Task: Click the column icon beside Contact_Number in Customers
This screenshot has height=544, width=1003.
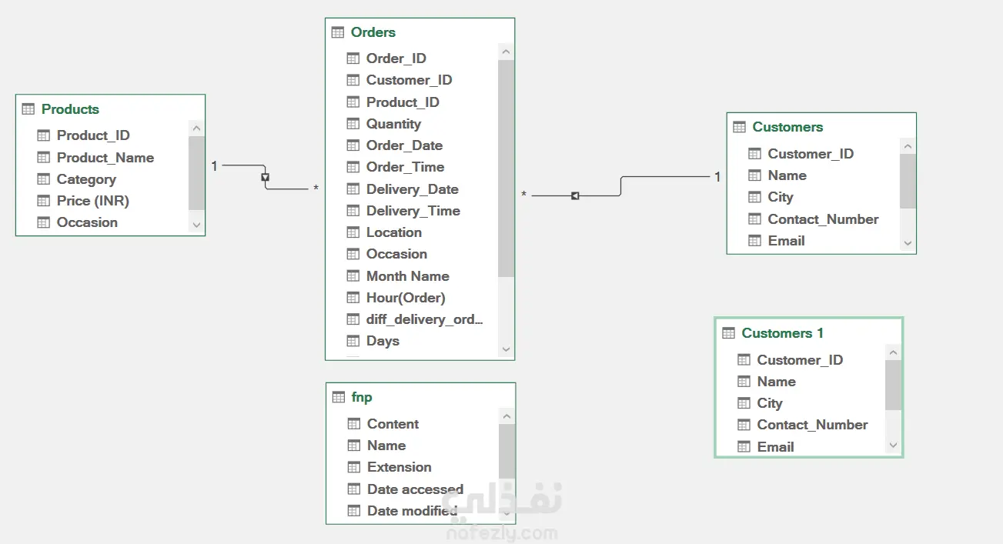Action: pyautogui.click(x=755, y=219)
